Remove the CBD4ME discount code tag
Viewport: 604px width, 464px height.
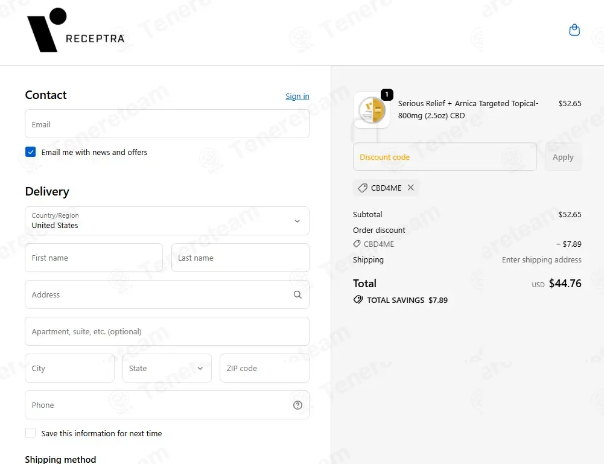411,188
